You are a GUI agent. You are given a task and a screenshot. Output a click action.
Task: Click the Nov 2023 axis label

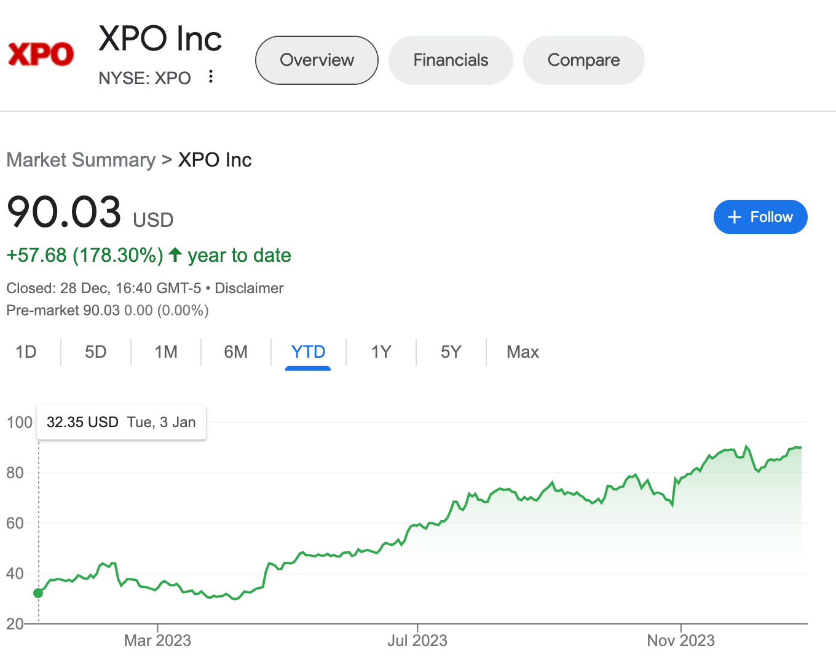[681, 640]
